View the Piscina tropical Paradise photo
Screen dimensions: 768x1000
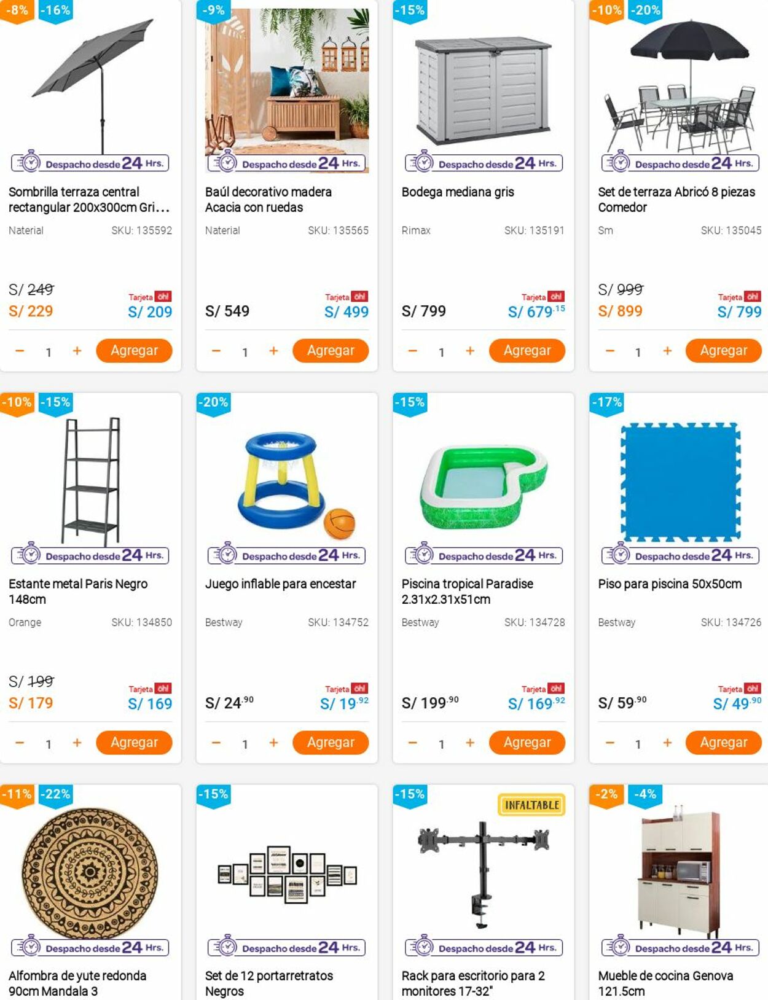484,479
